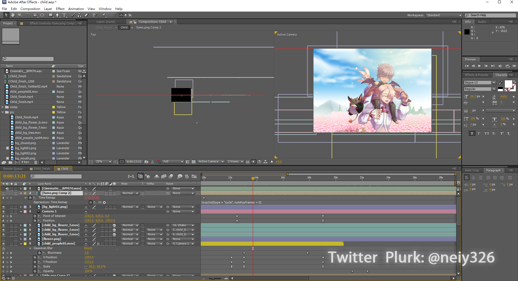The width and height of the screenshot is (518, 281).
Task: Select the Zoom magnifier tool
Action: [20, 15]
